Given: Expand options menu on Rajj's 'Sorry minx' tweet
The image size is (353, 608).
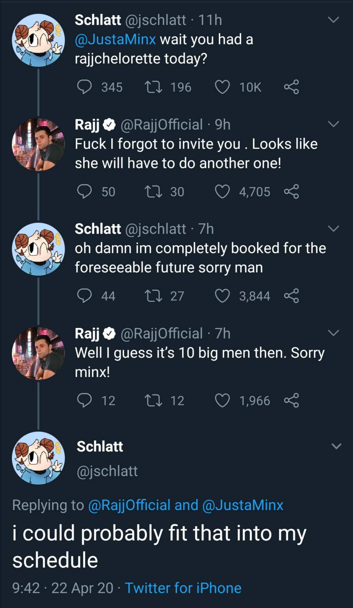Looking at the screenshot, I should (334, 333).
